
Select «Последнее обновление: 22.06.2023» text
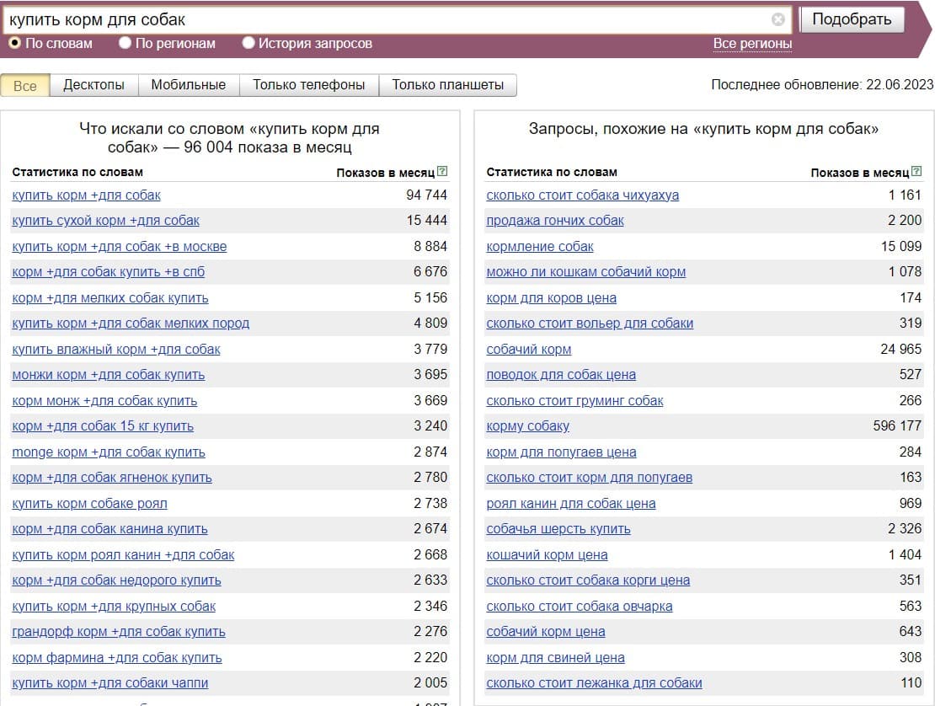[x=822, y=85]
